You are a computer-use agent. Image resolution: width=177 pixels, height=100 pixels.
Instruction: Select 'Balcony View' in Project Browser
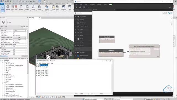tap(9, 88)
